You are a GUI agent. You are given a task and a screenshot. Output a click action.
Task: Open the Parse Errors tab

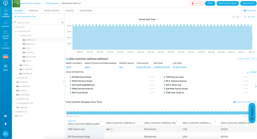(52, 11)
